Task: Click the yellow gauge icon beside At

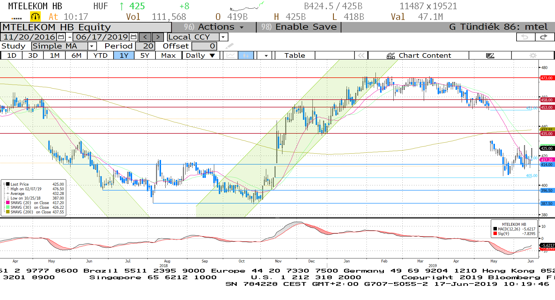Action: (x=36, y=17)
